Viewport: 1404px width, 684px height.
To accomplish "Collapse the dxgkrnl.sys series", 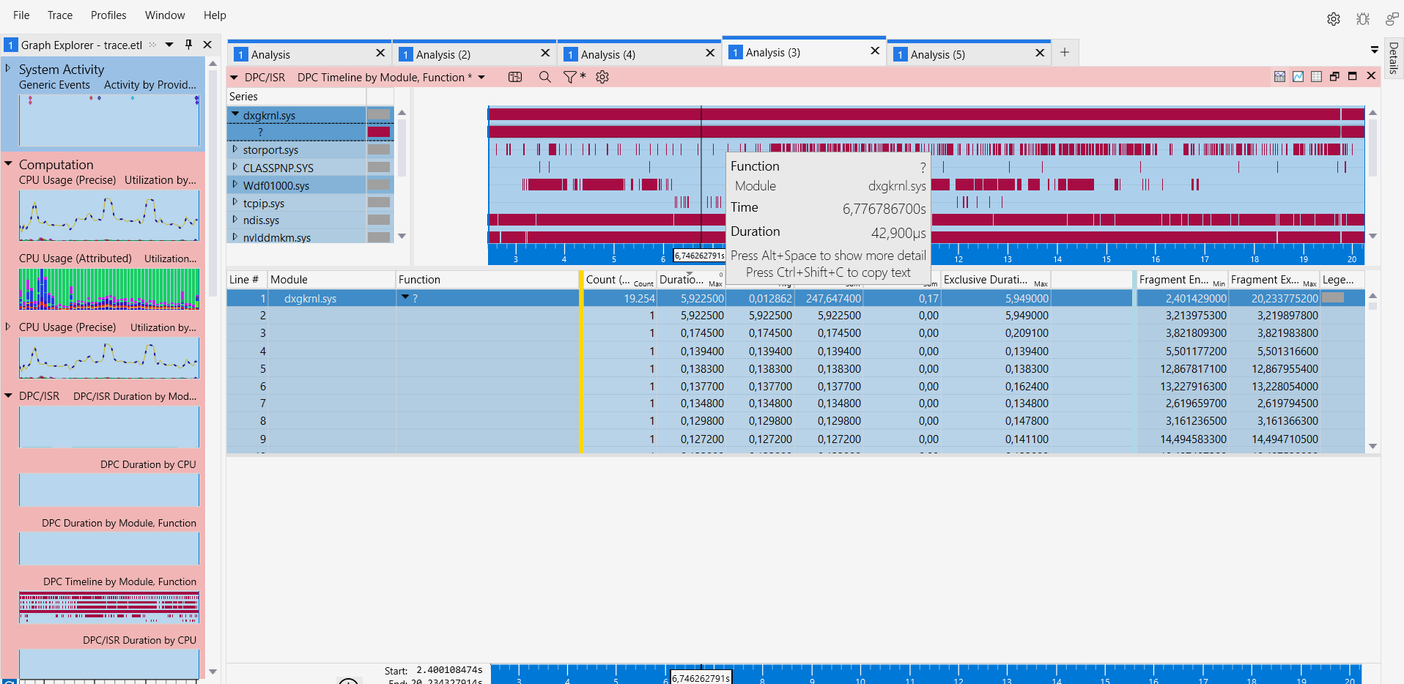I will (x=235, y=114).
